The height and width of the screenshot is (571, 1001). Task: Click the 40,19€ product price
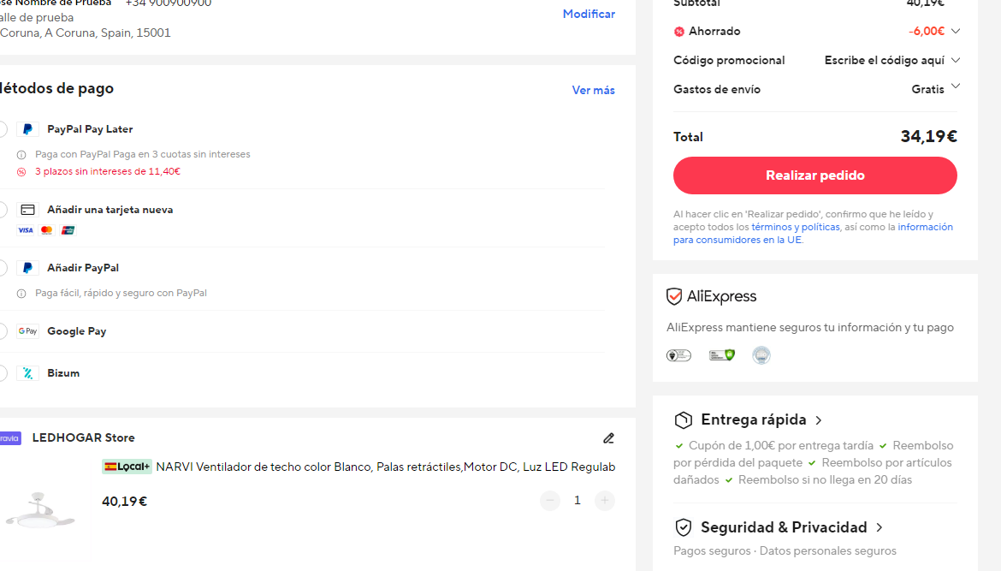tap(125, 502)
